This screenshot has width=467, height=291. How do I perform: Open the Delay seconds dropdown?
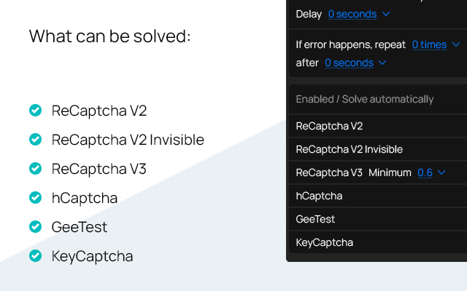358,14
